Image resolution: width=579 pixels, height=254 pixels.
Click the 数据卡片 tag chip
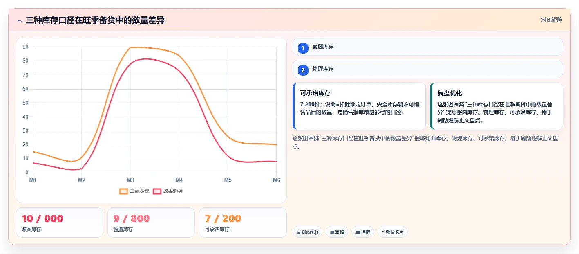click(x=392, y=232)
